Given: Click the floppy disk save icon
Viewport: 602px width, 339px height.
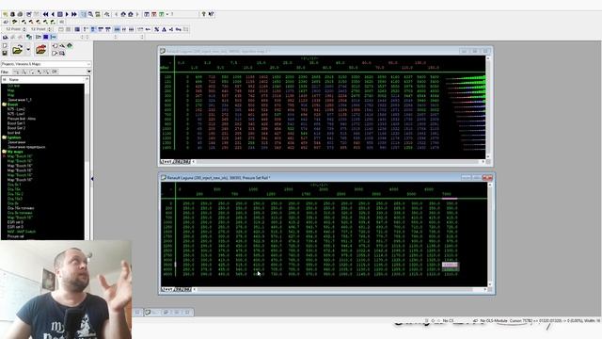Looking at the screenshot, I should point(5,53).
